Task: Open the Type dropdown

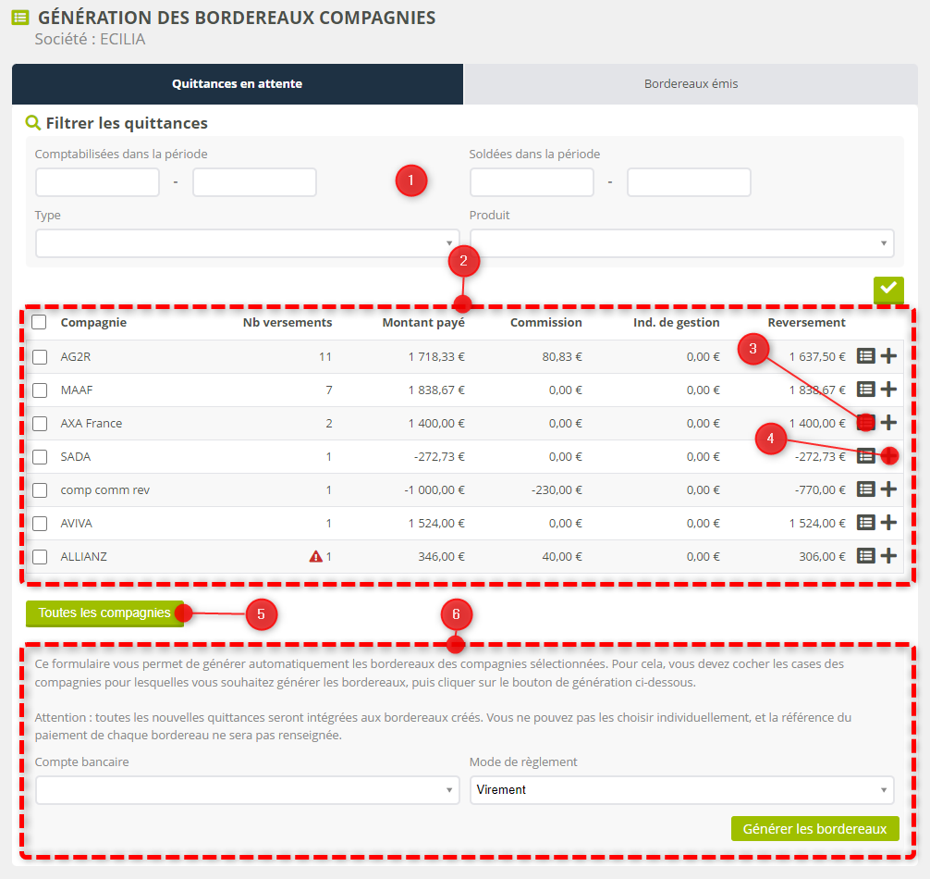Action: tap(247, 243)
